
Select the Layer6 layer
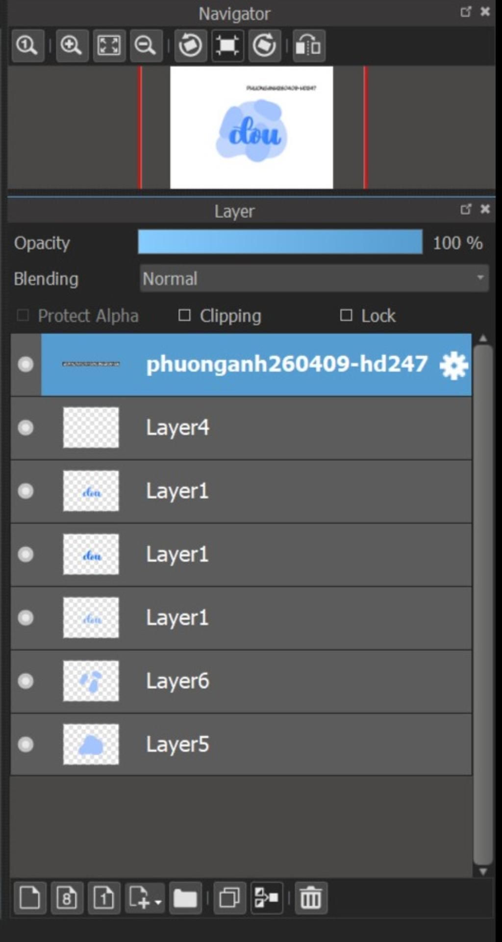(241, 681)
